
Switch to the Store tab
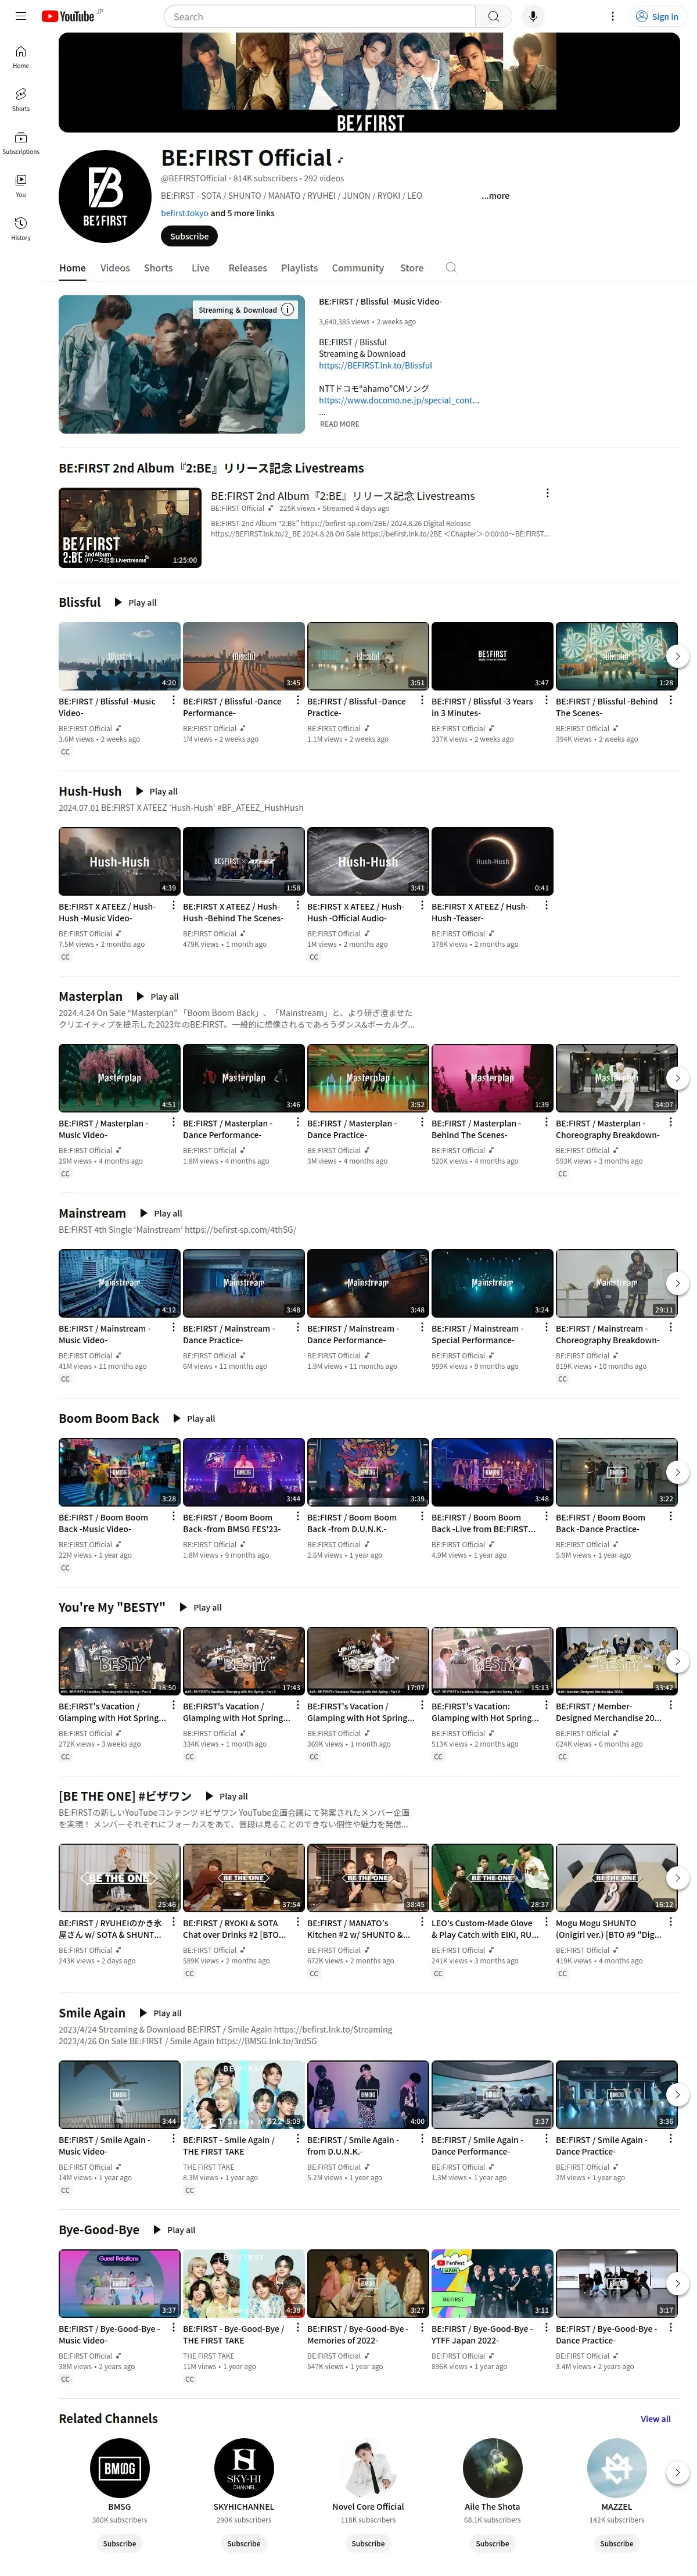[x=412, y=268]
